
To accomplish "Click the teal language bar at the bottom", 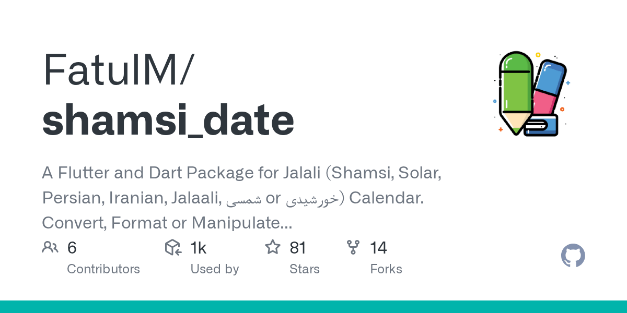I will (313, 307).
